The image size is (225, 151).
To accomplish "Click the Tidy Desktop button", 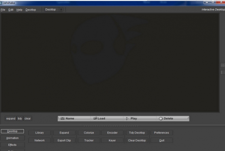I will (137, 133).
